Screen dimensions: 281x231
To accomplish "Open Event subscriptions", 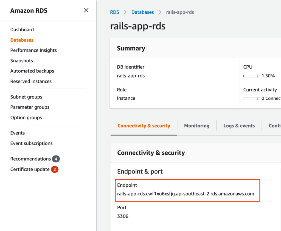I will coord(32,143).
